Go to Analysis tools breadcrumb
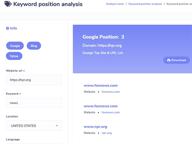The height and width of the screenshot is (144, 192). pyautogui.click(x=115, y=4)
